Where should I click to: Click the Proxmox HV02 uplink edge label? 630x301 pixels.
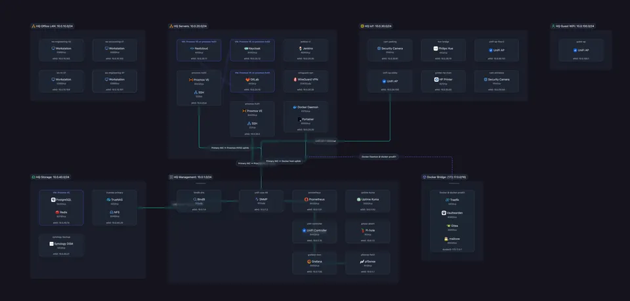230,148
